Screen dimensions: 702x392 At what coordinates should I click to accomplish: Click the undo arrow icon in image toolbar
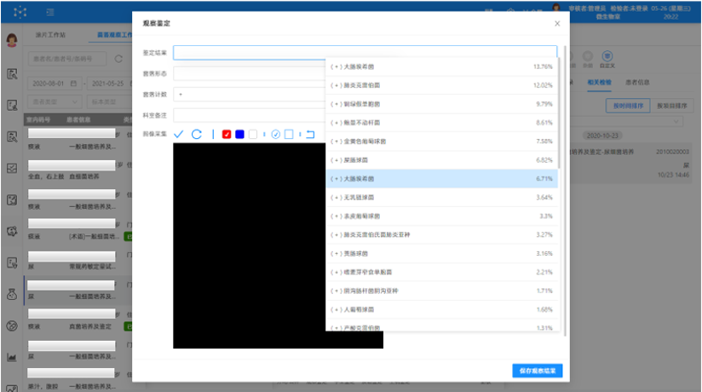point(310,135)
